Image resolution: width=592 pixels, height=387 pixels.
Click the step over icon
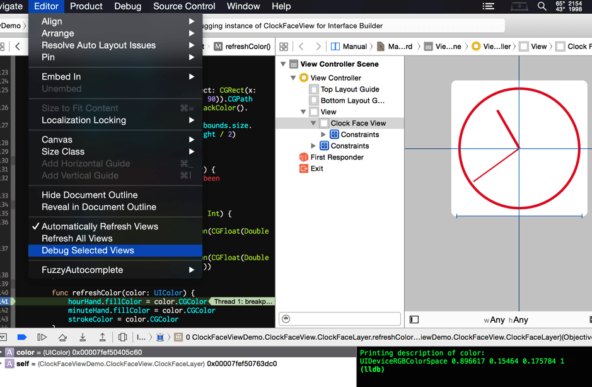62,337
